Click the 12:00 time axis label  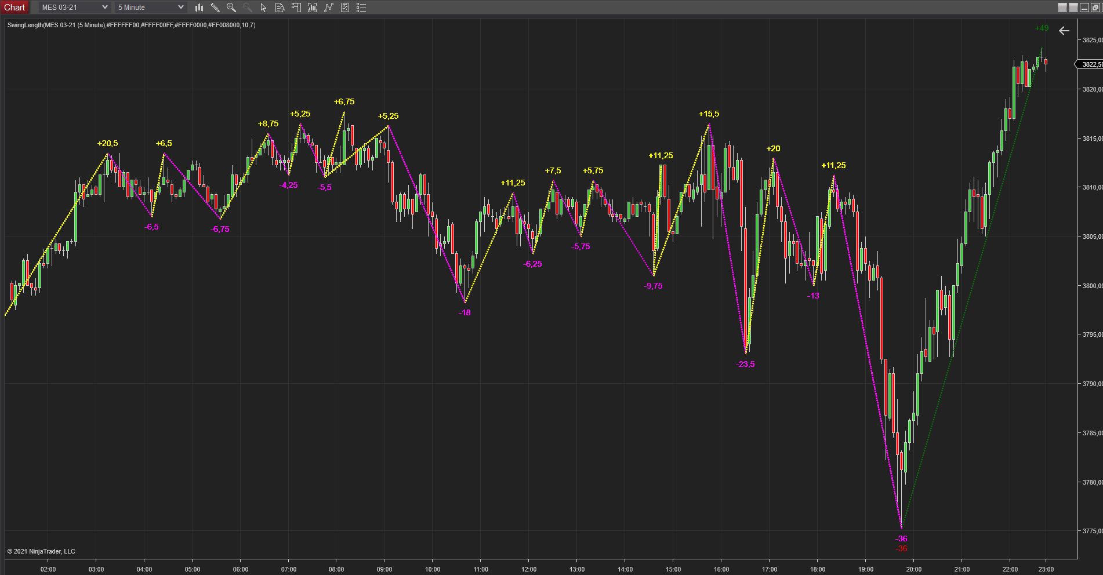[529, 569]
